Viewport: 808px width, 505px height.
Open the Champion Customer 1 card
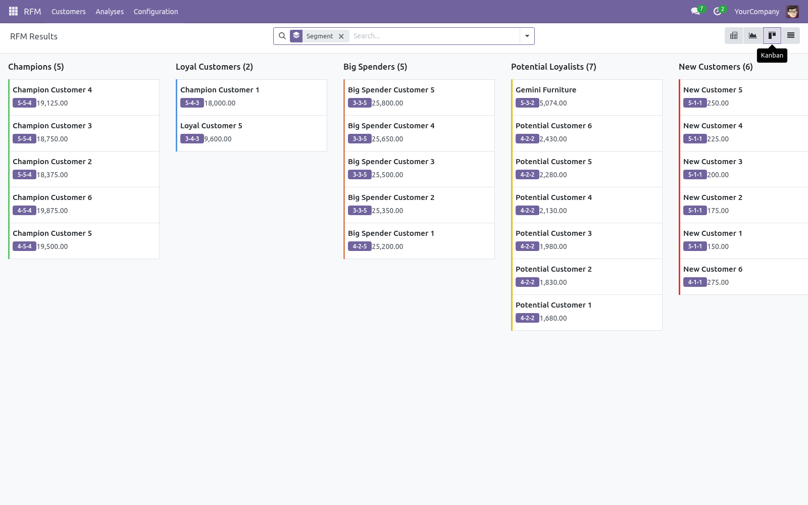[252, 97]
